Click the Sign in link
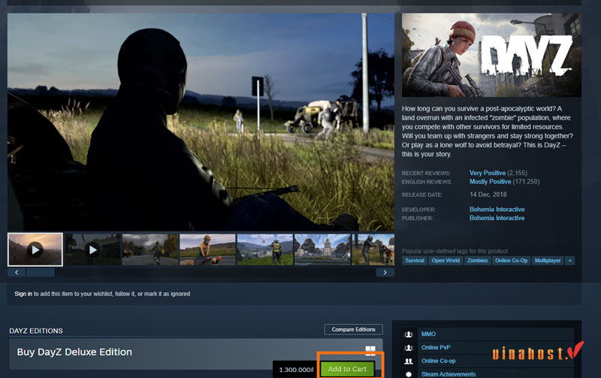 click(x=23, y=294)
